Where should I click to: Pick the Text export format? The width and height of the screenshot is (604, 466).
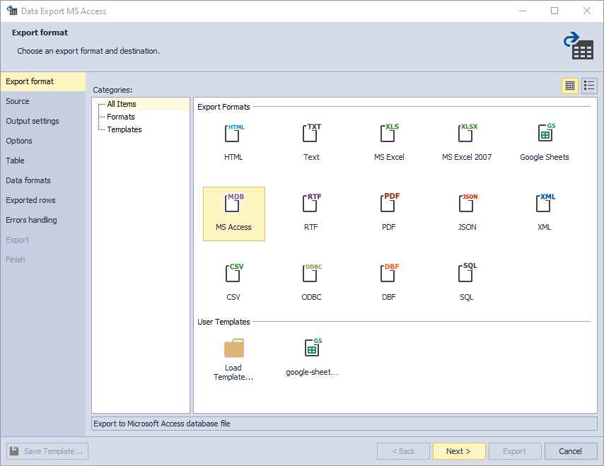coord(311,141)
